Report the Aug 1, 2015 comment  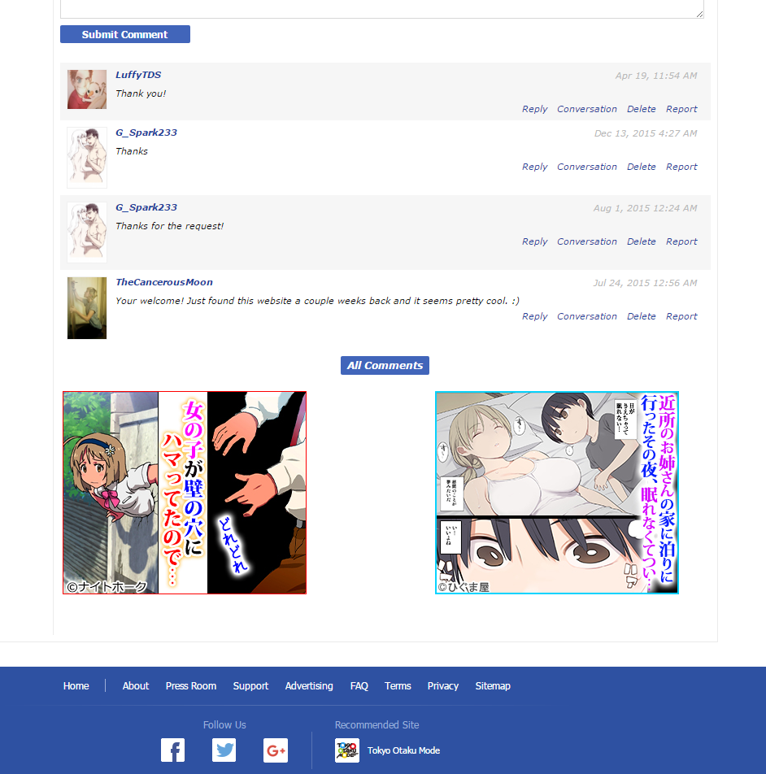[681, 241]
